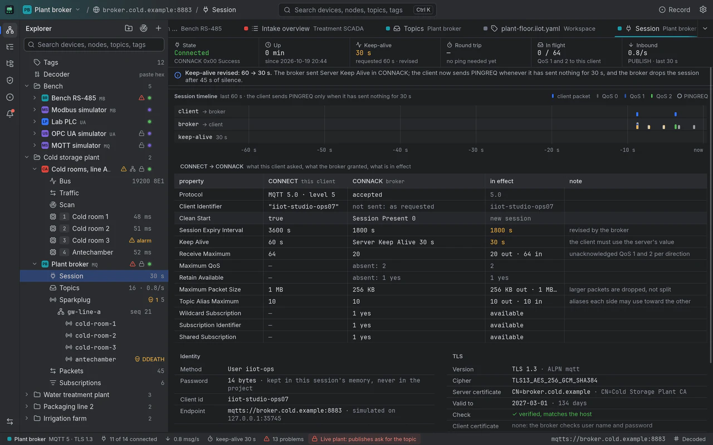Screen dimensions: 713x445
Task: Click the keep-alive 30 s stopwatch in status bar
Action: 231,439
